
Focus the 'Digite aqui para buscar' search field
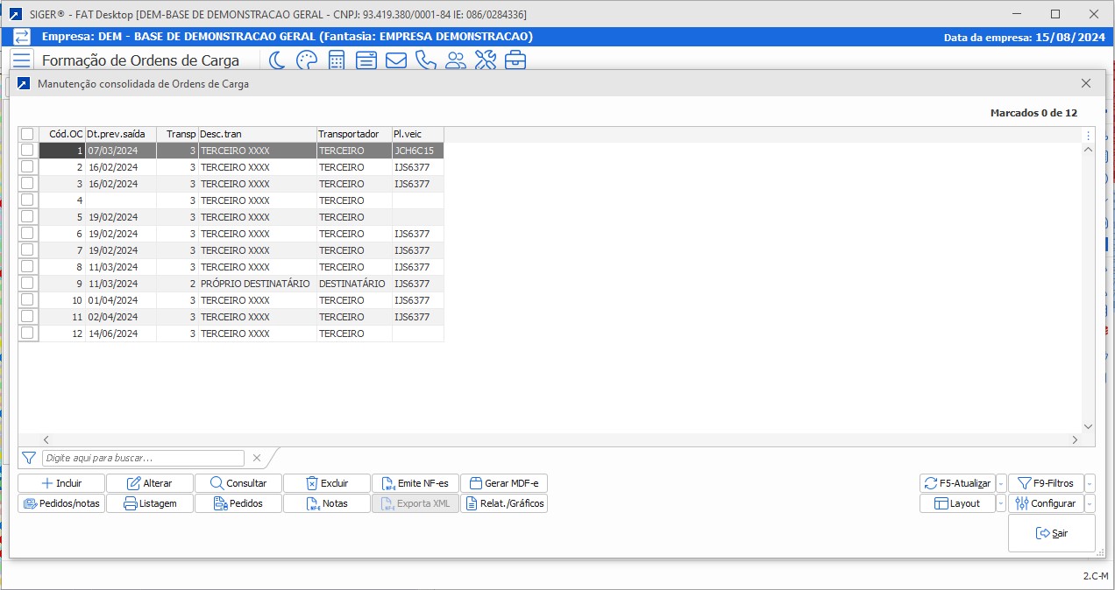coord(143,458)
